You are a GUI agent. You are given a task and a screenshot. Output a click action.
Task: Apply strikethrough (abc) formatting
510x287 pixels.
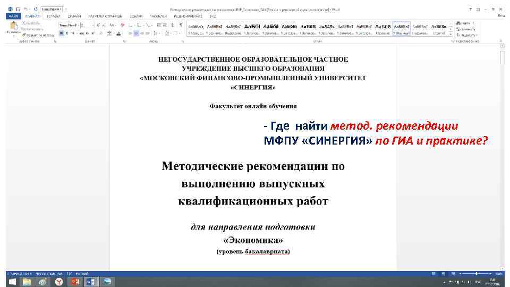pyautogui.click(x=81, y=33)
